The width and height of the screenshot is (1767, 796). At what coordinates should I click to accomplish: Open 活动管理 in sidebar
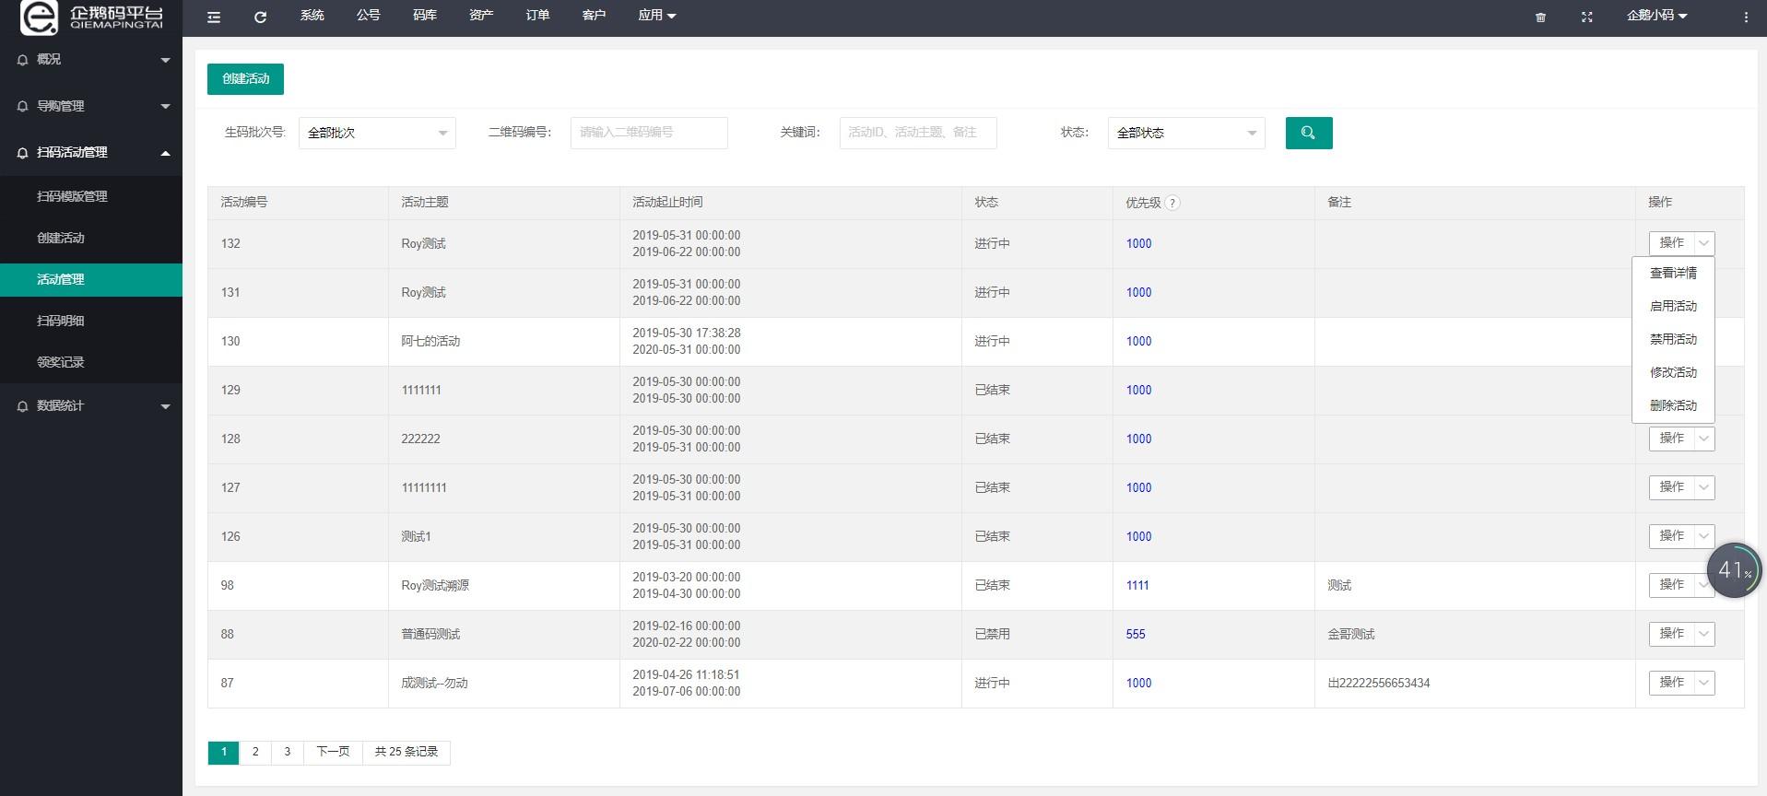(91, 279)
